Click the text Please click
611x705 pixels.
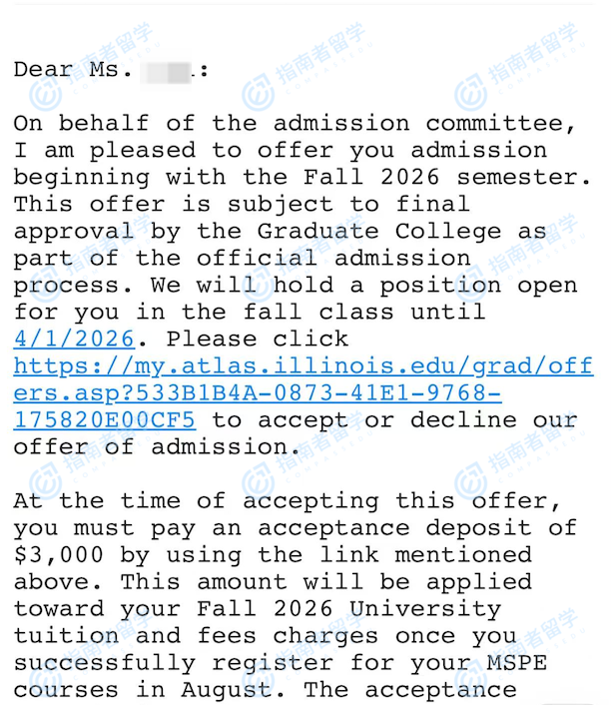(x=258, y=340)
